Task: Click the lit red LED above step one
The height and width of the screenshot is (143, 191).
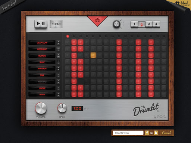Action: tap(68, 36)
